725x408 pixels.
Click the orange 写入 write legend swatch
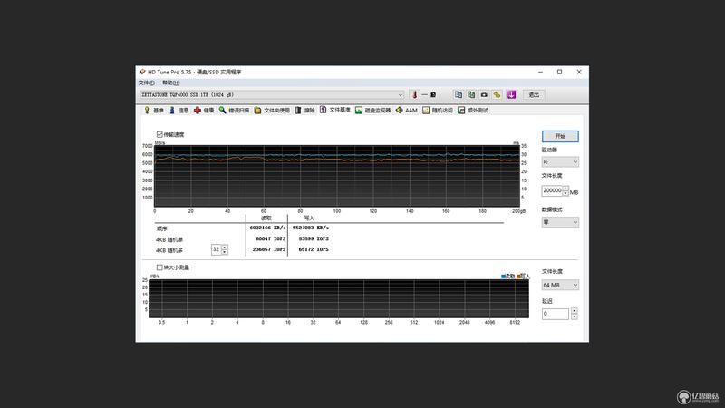[518, 277]
